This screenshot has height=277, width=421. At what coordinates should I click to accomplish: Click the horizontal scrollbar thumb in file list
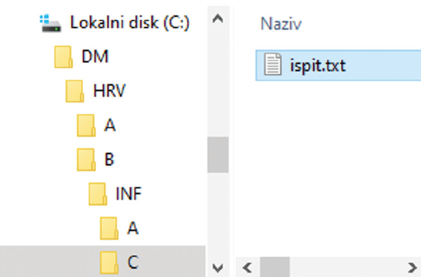point(275,267)
